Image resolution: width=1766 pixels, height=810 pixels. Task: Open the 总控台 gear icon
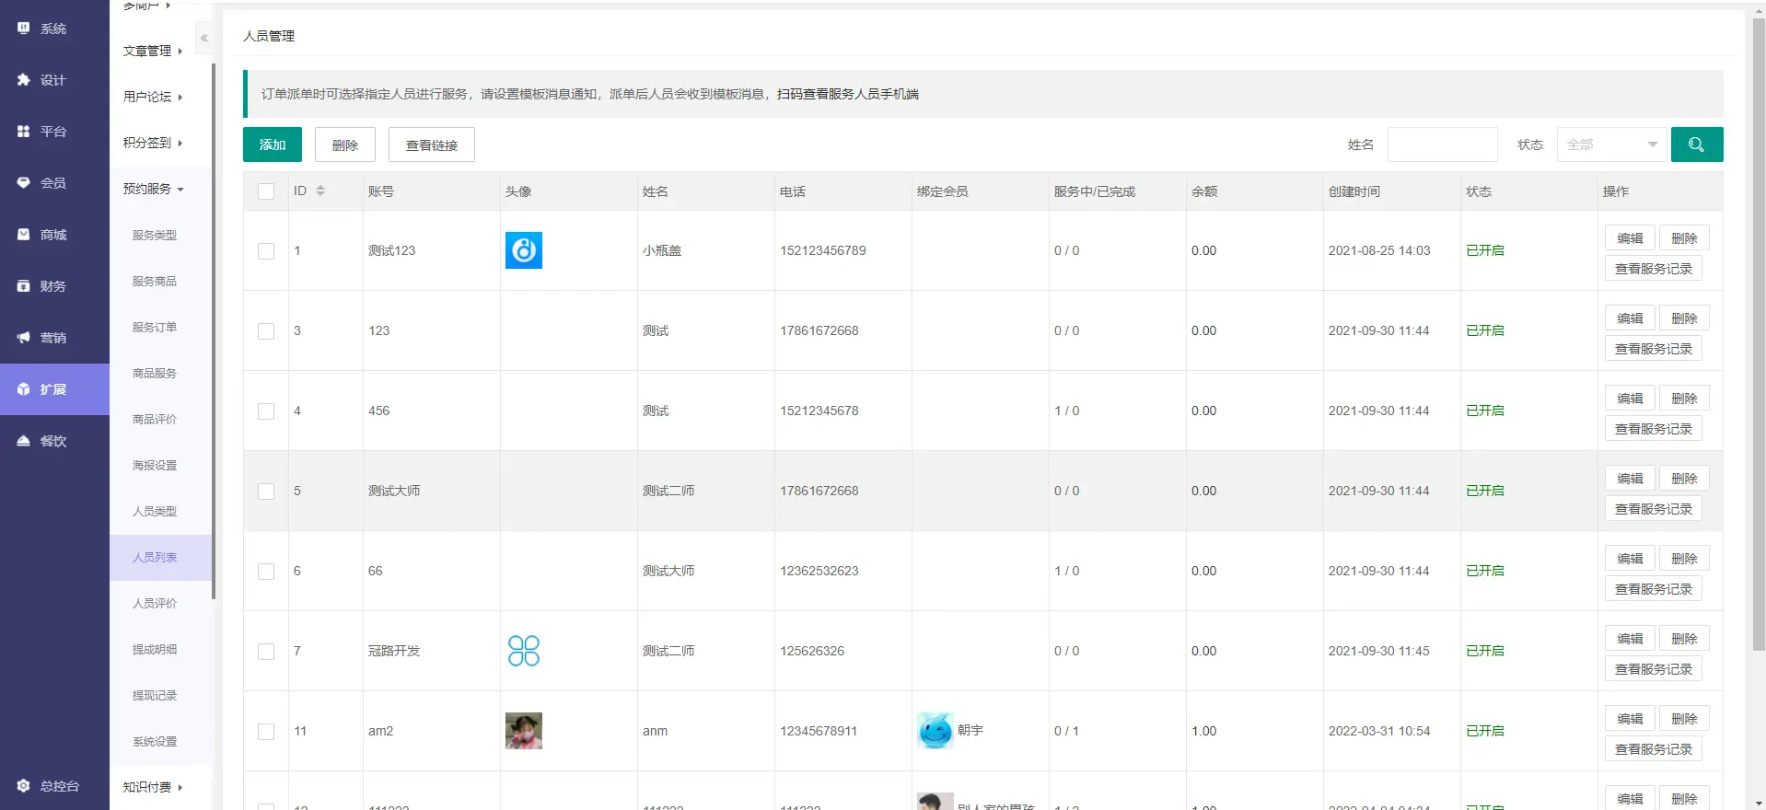pyautogui.click(x=24, y=786)
